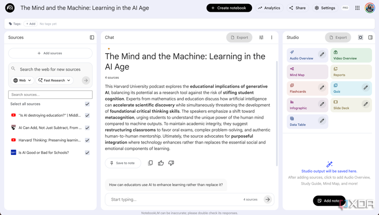
Task: Create a Mind Map
Action: [307, 72]
